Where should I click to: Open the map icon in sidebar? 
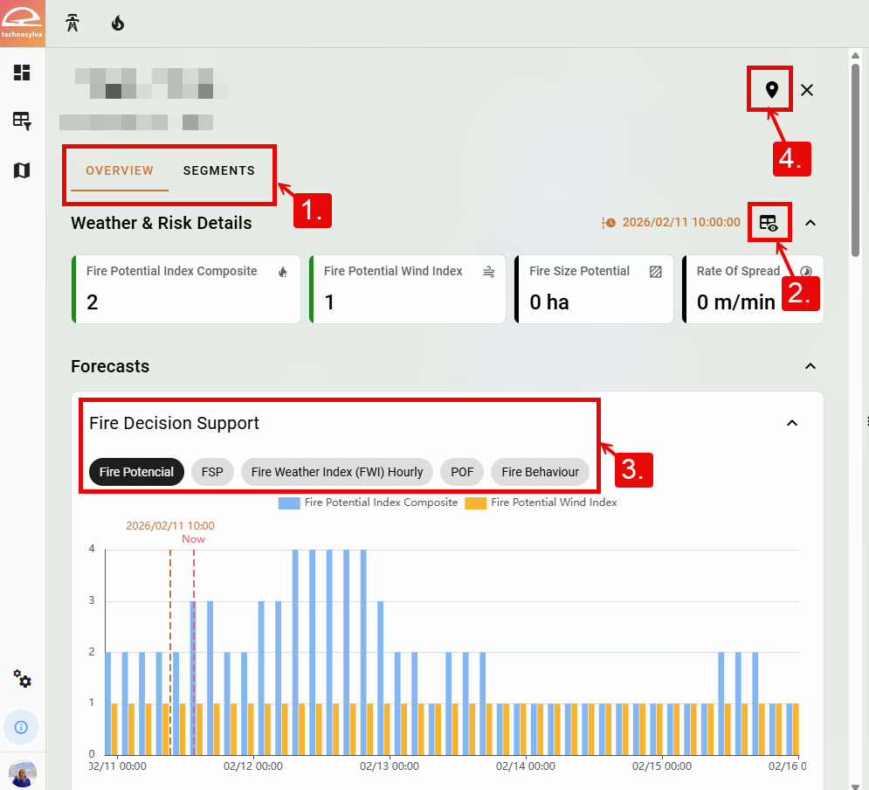click(22, 170)
